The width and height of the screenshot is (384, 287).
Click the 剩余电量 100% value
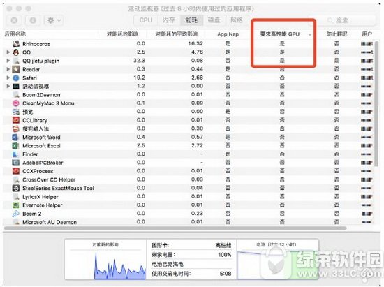(x=225, y=255)
